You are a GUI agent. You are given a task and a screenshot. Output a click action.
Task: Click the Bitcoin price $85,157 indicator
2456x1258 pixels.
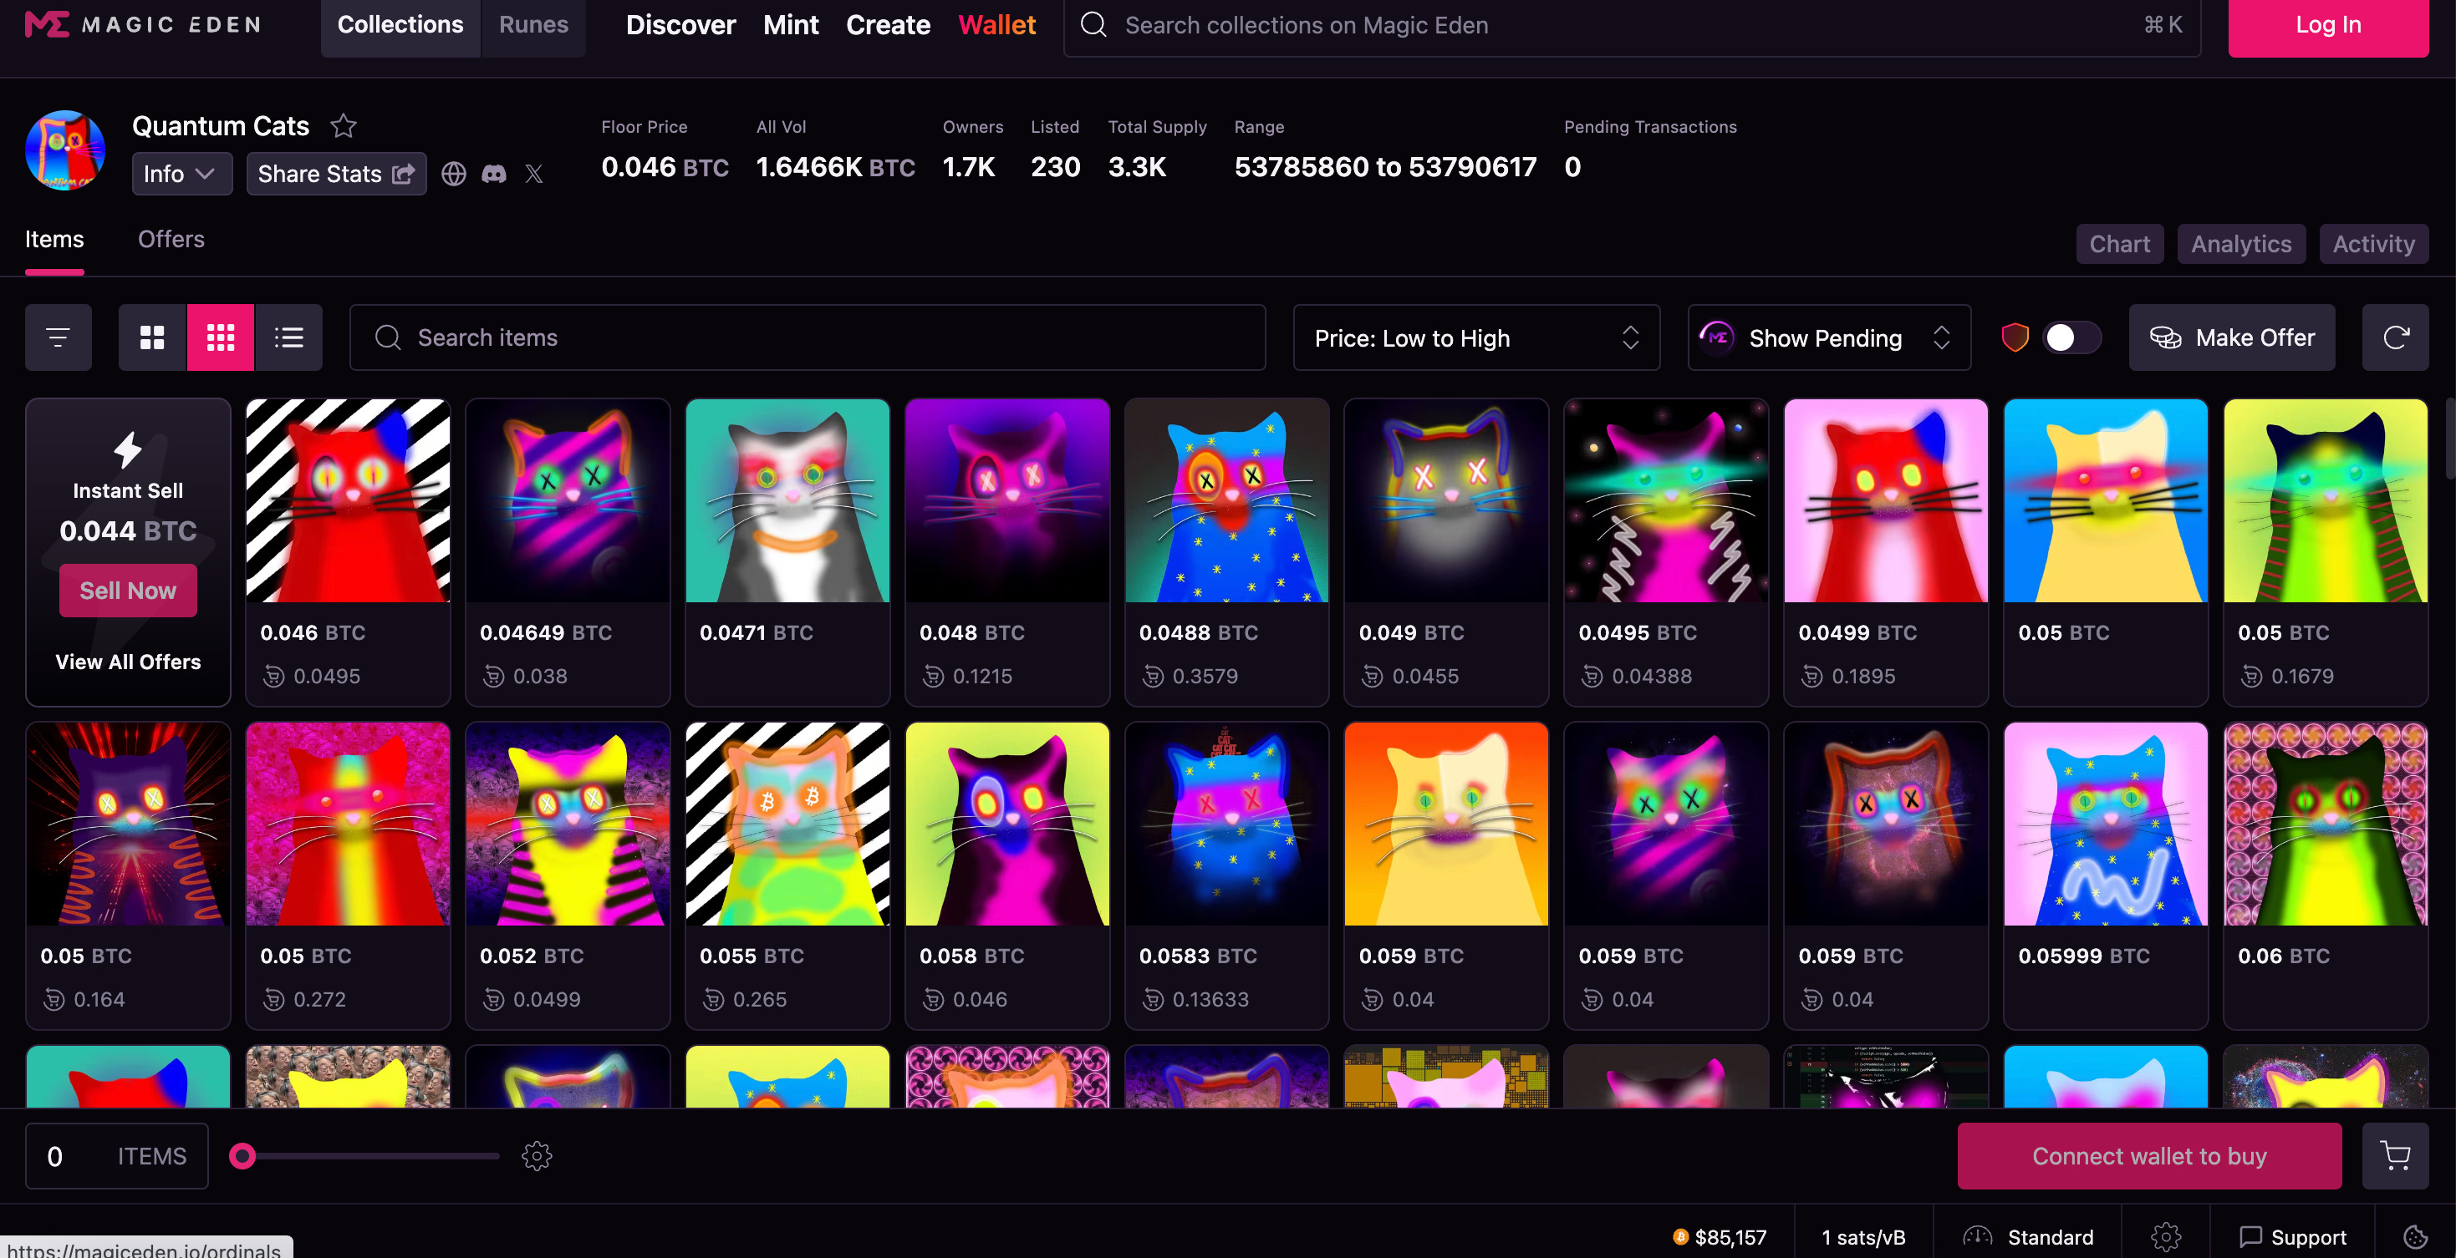[x=1720, y=1237]
